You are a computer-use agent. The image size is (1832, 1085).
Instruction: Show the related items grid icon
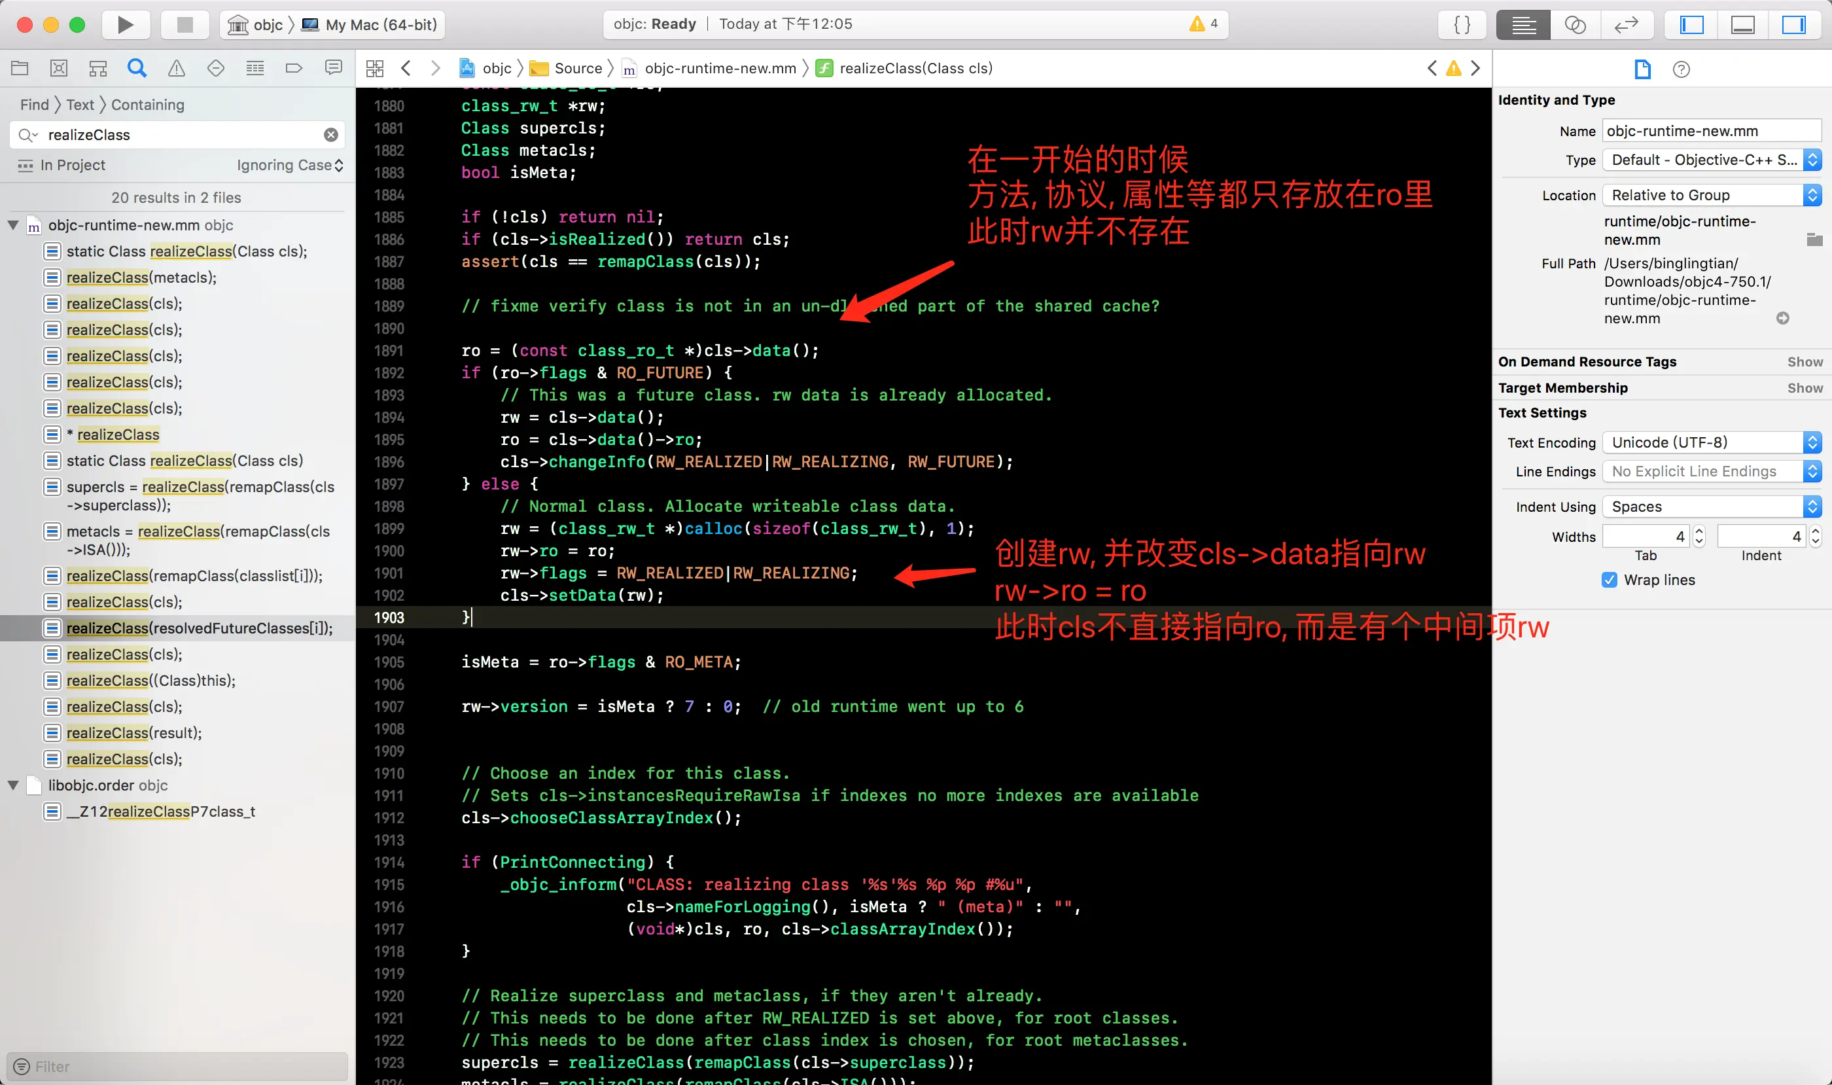pos(375,69)
